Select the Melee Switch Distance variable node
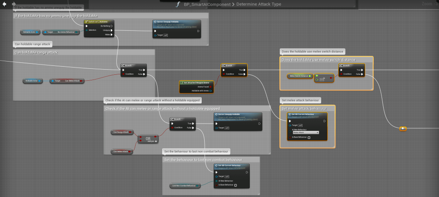Viewport: 439px width, 197px height. coord(299,76)
